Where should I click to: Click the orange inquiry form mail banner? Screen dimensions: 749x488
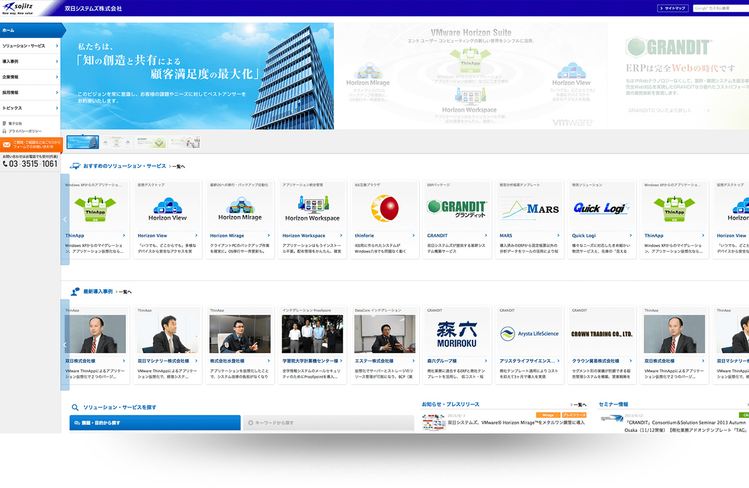pyautogui.click(x=31, y=144)
